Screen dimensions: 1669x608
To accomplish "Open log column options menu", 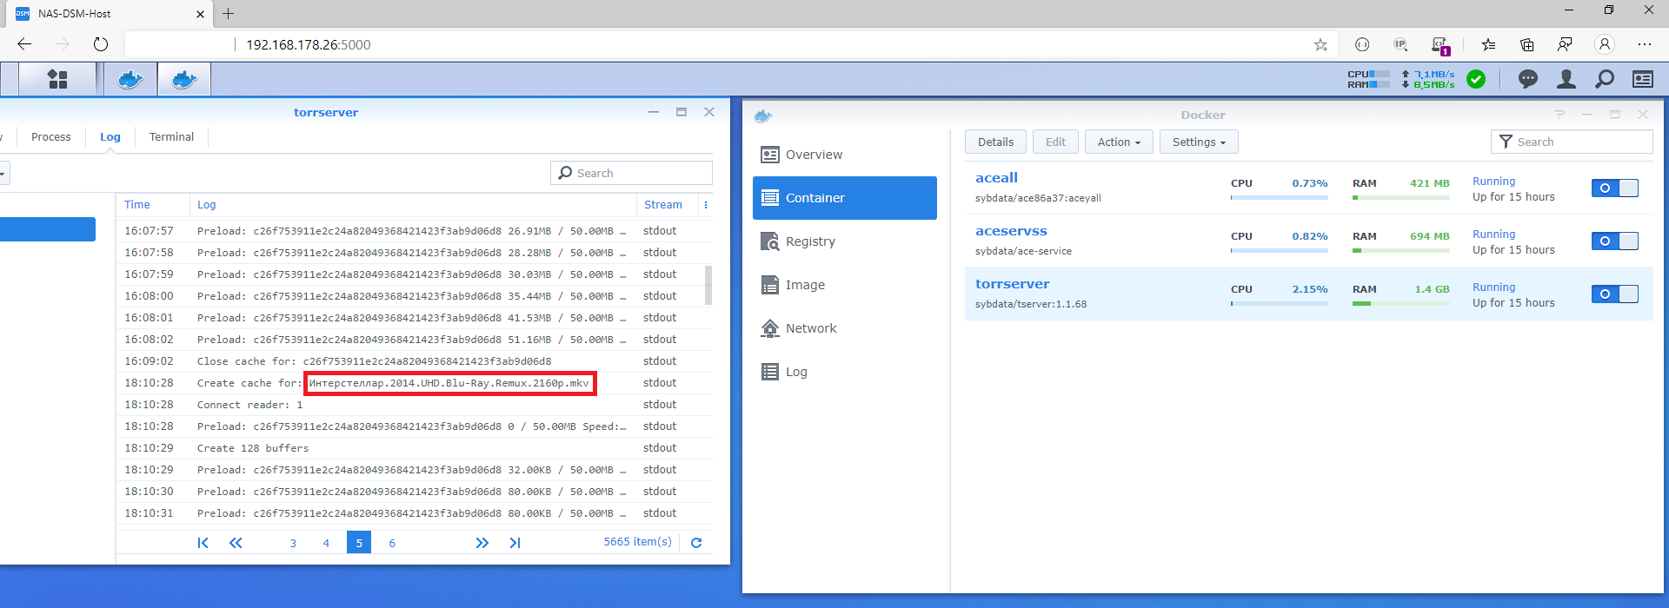I will (706, 205).
